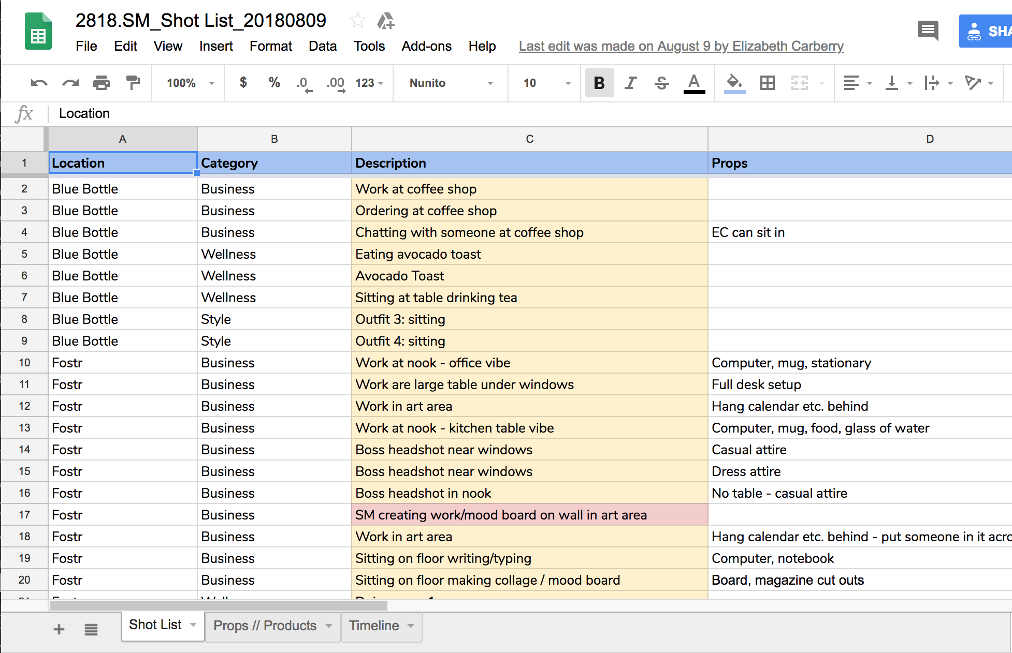1012x653 pixels.
Task: Open the Tools menu
Action: (369, 46)
